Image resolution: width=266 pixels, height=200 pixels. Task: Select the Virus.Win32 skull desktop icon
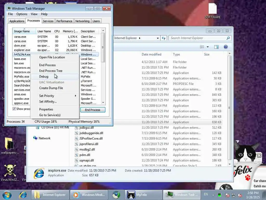point(10,173)
